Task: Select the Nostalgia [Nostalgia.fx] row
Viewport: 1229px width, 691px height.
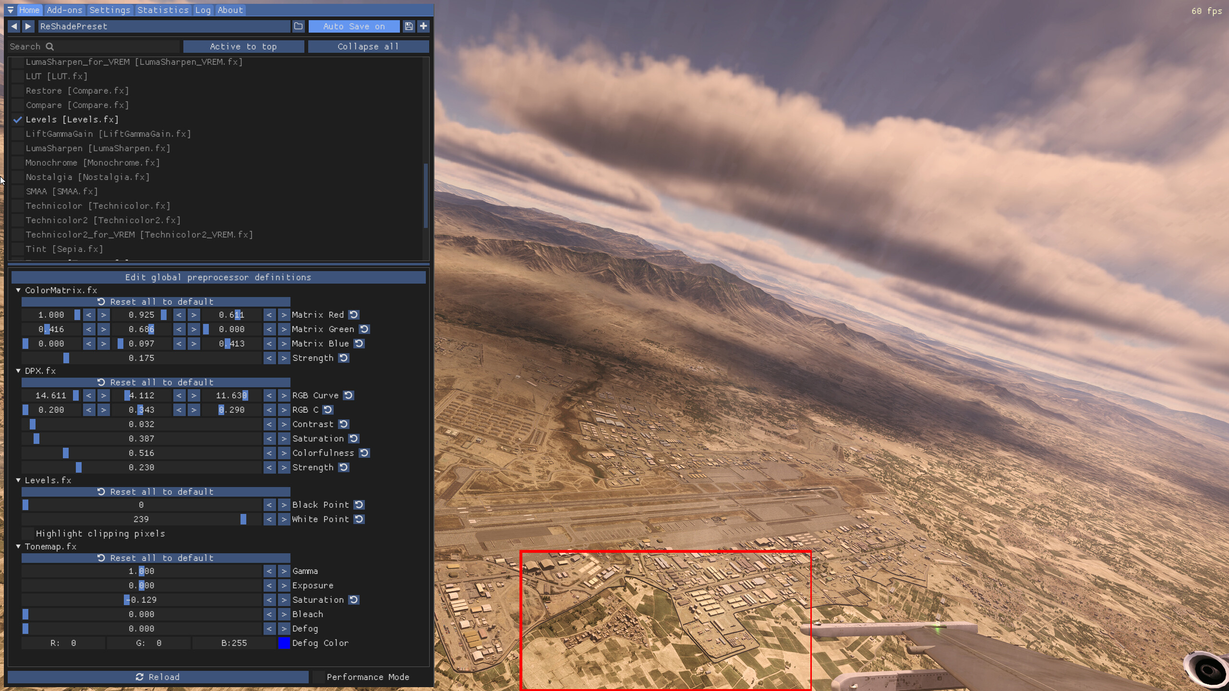Action: pos(87,177)
